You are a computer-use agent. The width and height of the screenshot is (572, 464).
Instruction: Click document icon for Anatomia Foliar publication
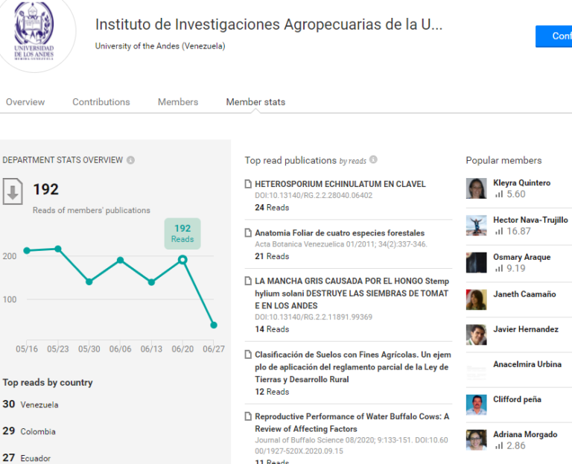click(x=248, y=232)
